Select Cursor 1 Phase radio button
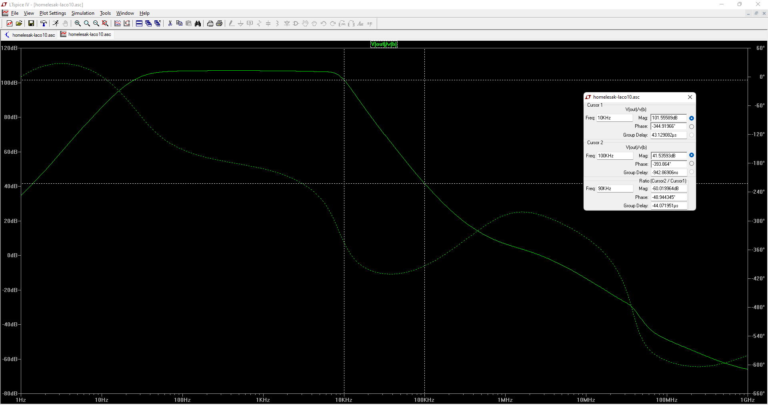The image size is (768, 405). coord(692,127)
